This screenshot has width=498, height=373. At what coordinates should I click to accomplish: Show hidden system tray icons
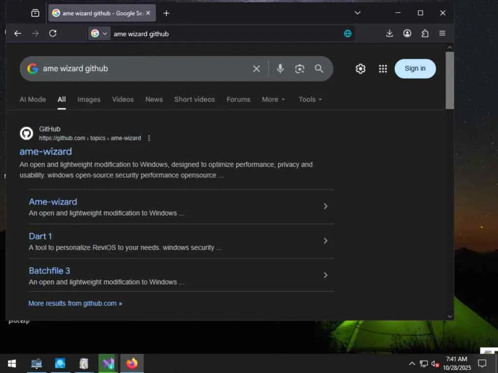click(x=411, y=363)
